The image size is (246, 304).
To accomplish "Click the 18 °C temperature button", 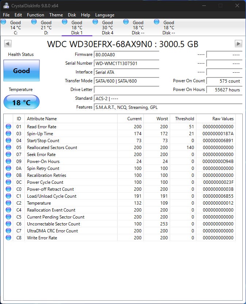I will 22,102.
